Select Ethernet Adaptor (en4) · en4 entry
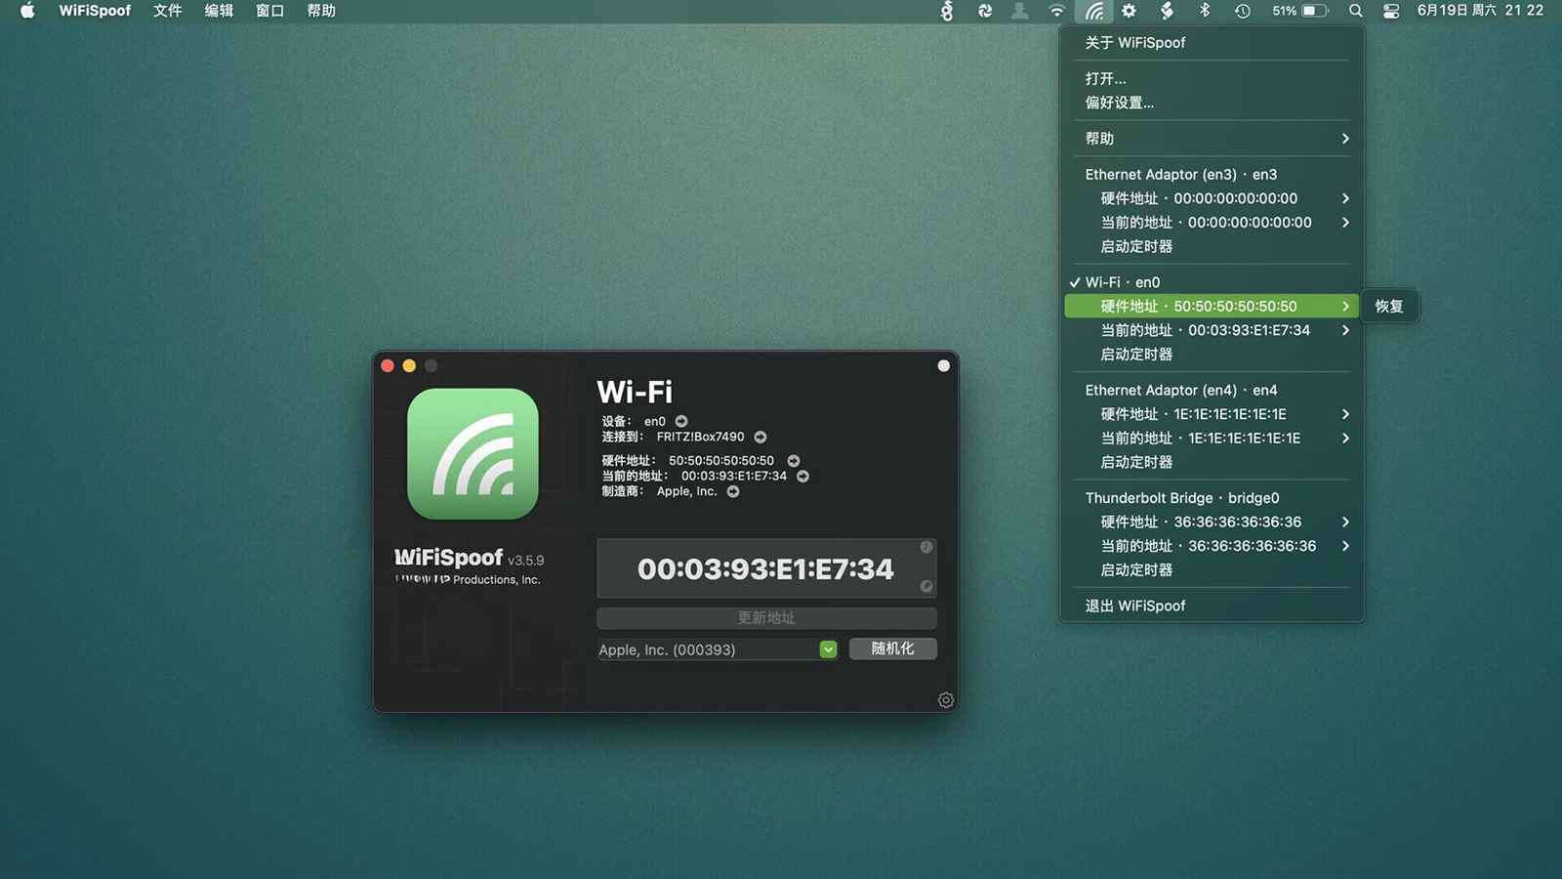The image size is (1562, 879). click(1212, 390)
